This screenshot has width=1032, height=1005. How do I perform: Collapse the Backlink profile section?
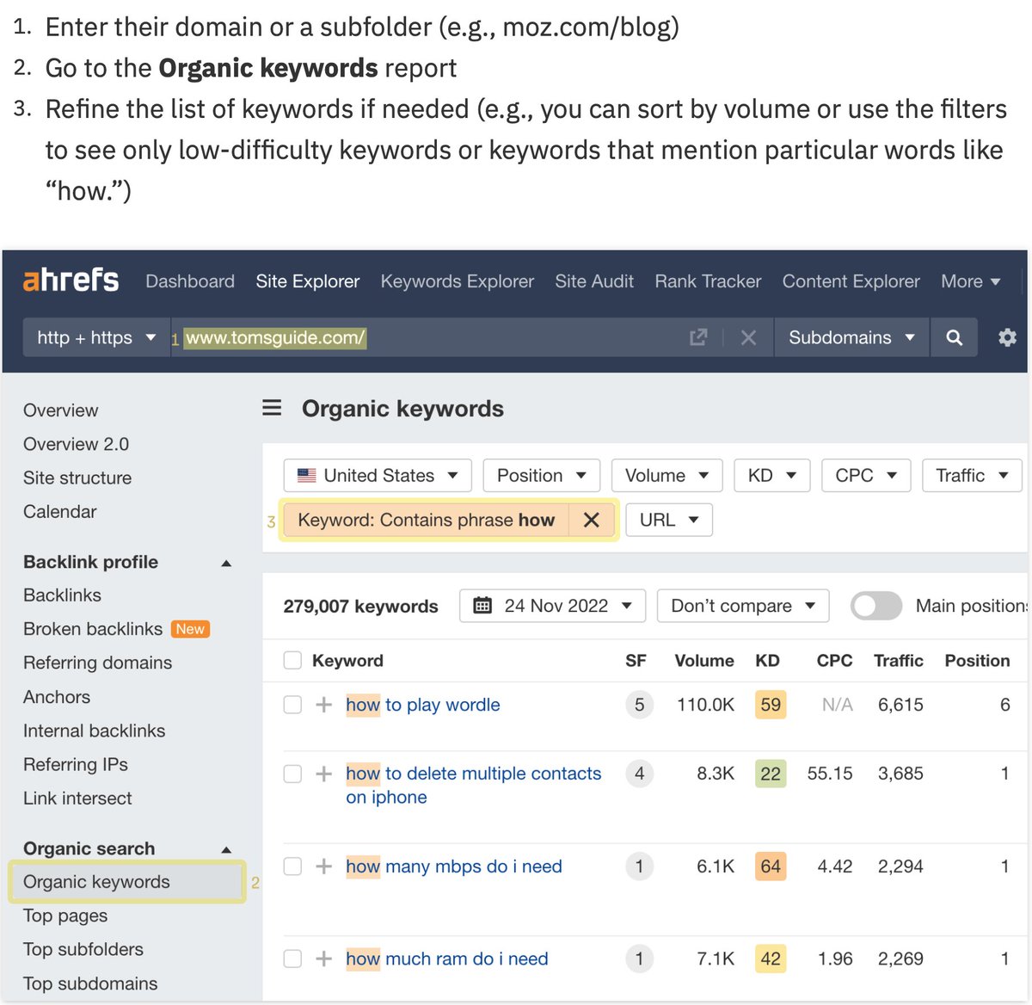(226, 563)
